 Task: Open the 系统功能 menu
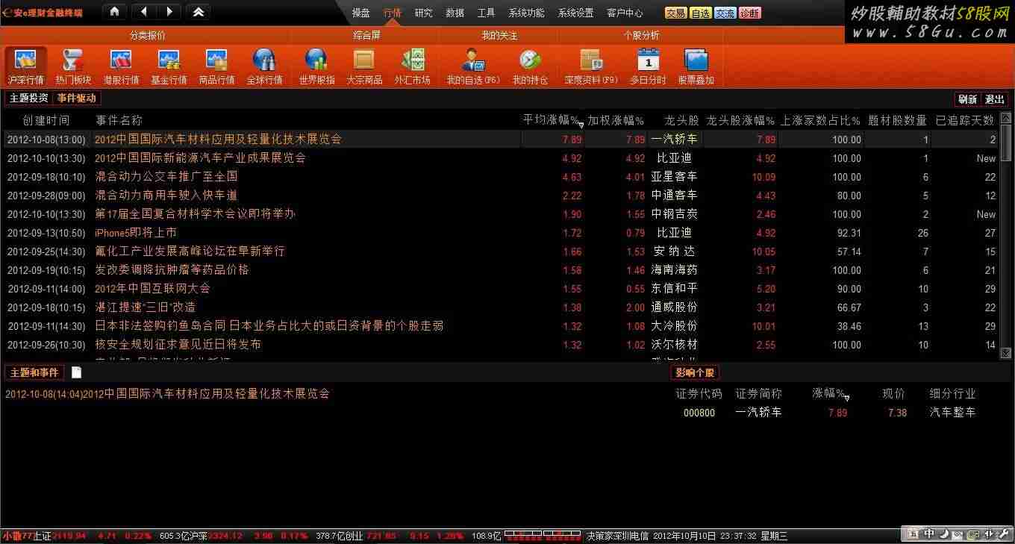pyautogui.click(x=526, y=13)
